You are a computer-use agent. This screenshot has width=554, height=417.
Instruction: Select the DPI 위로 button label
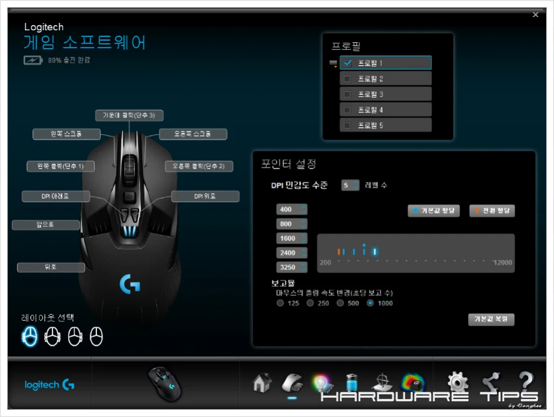click(205, 196)
